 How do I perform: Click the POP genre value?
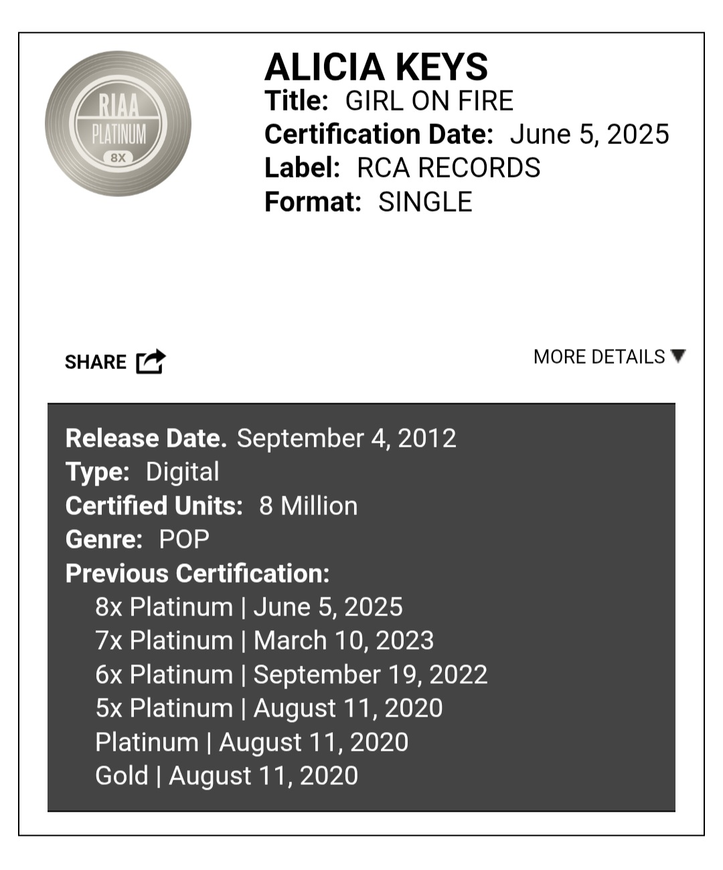click(184, 539)
